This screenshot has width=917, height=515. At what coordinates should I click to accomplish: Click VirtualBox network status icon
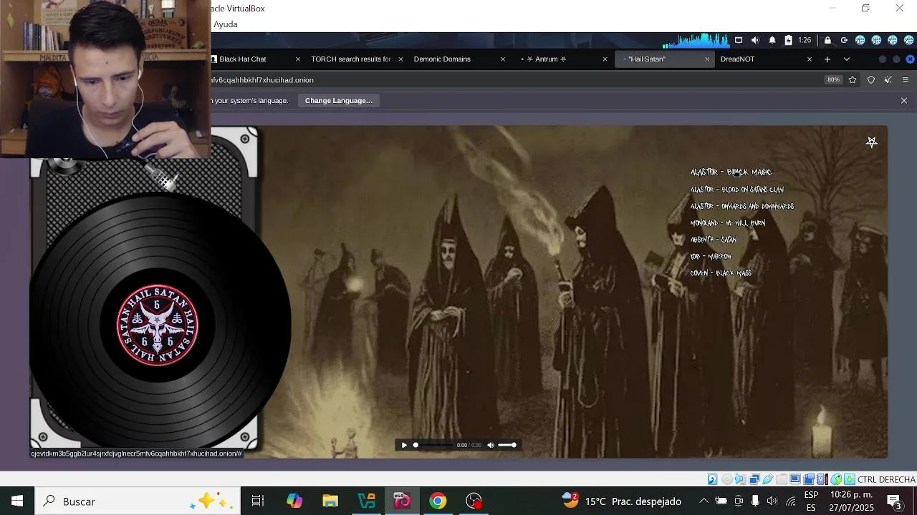click(x=754, y=479)
